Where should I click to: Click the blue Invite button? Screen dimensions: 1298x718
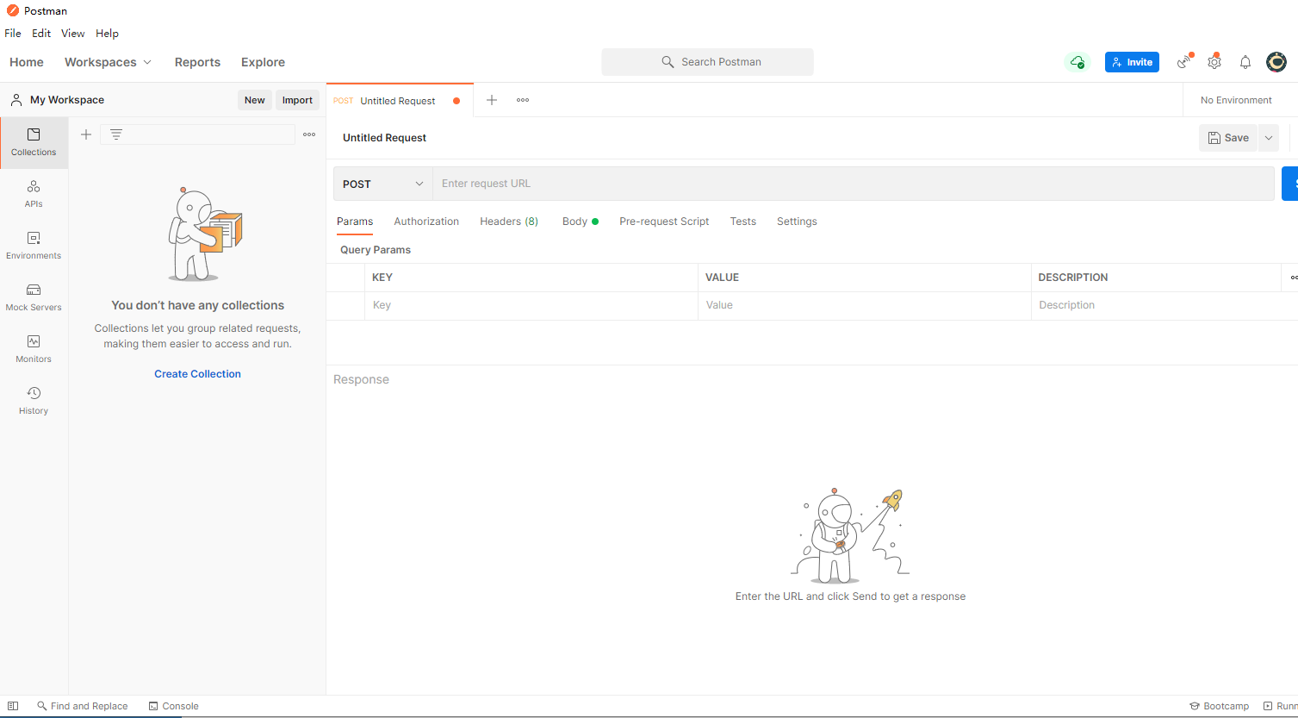[1132, 62]
